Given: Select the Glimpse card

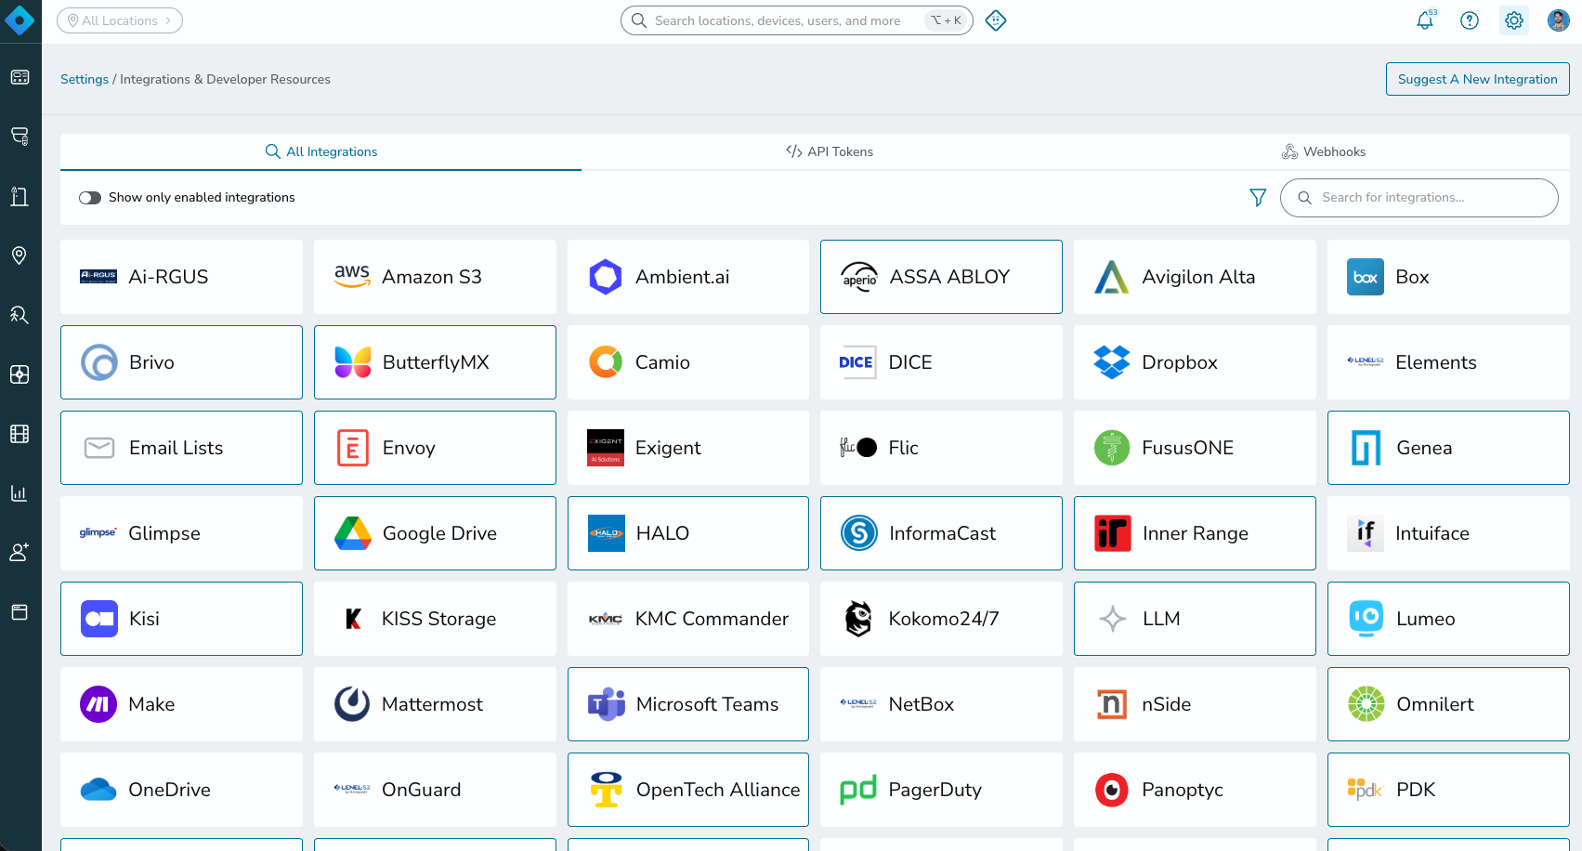Looking at the screenshot, I should (x=181, y=533).
